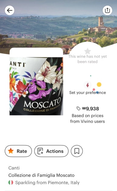Select the yellow preference dot
The width and height of the screenshot is (117, 191).
(99, 84)
